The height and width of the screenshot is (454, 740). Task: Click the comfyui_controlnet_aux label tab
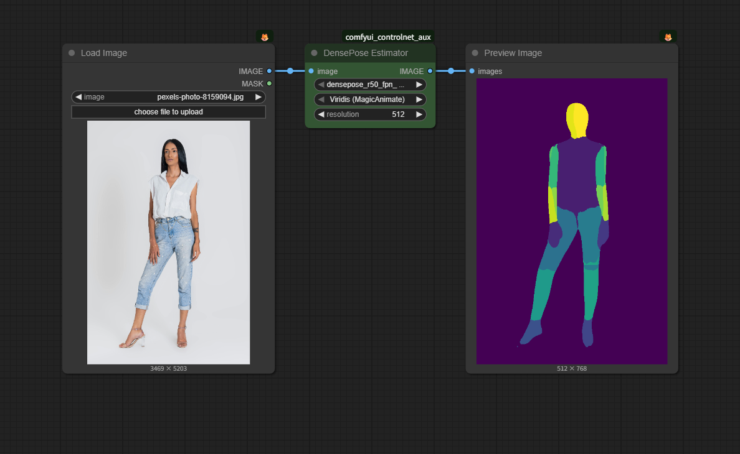pos(388,37)
